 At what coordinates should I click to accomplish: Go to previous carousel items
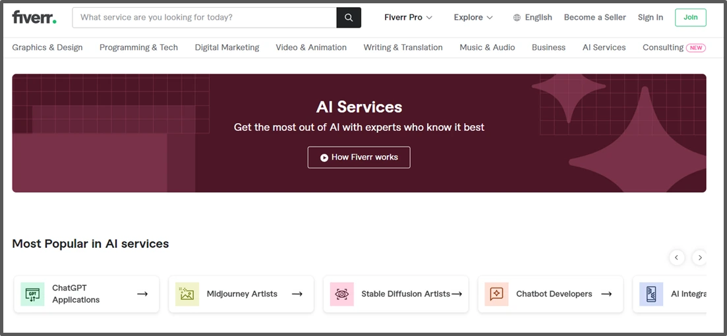676,258
